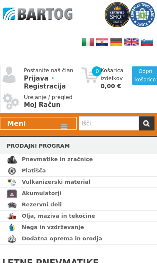
Task: Click the Certified Shop badge
Action: click(117, 15)
